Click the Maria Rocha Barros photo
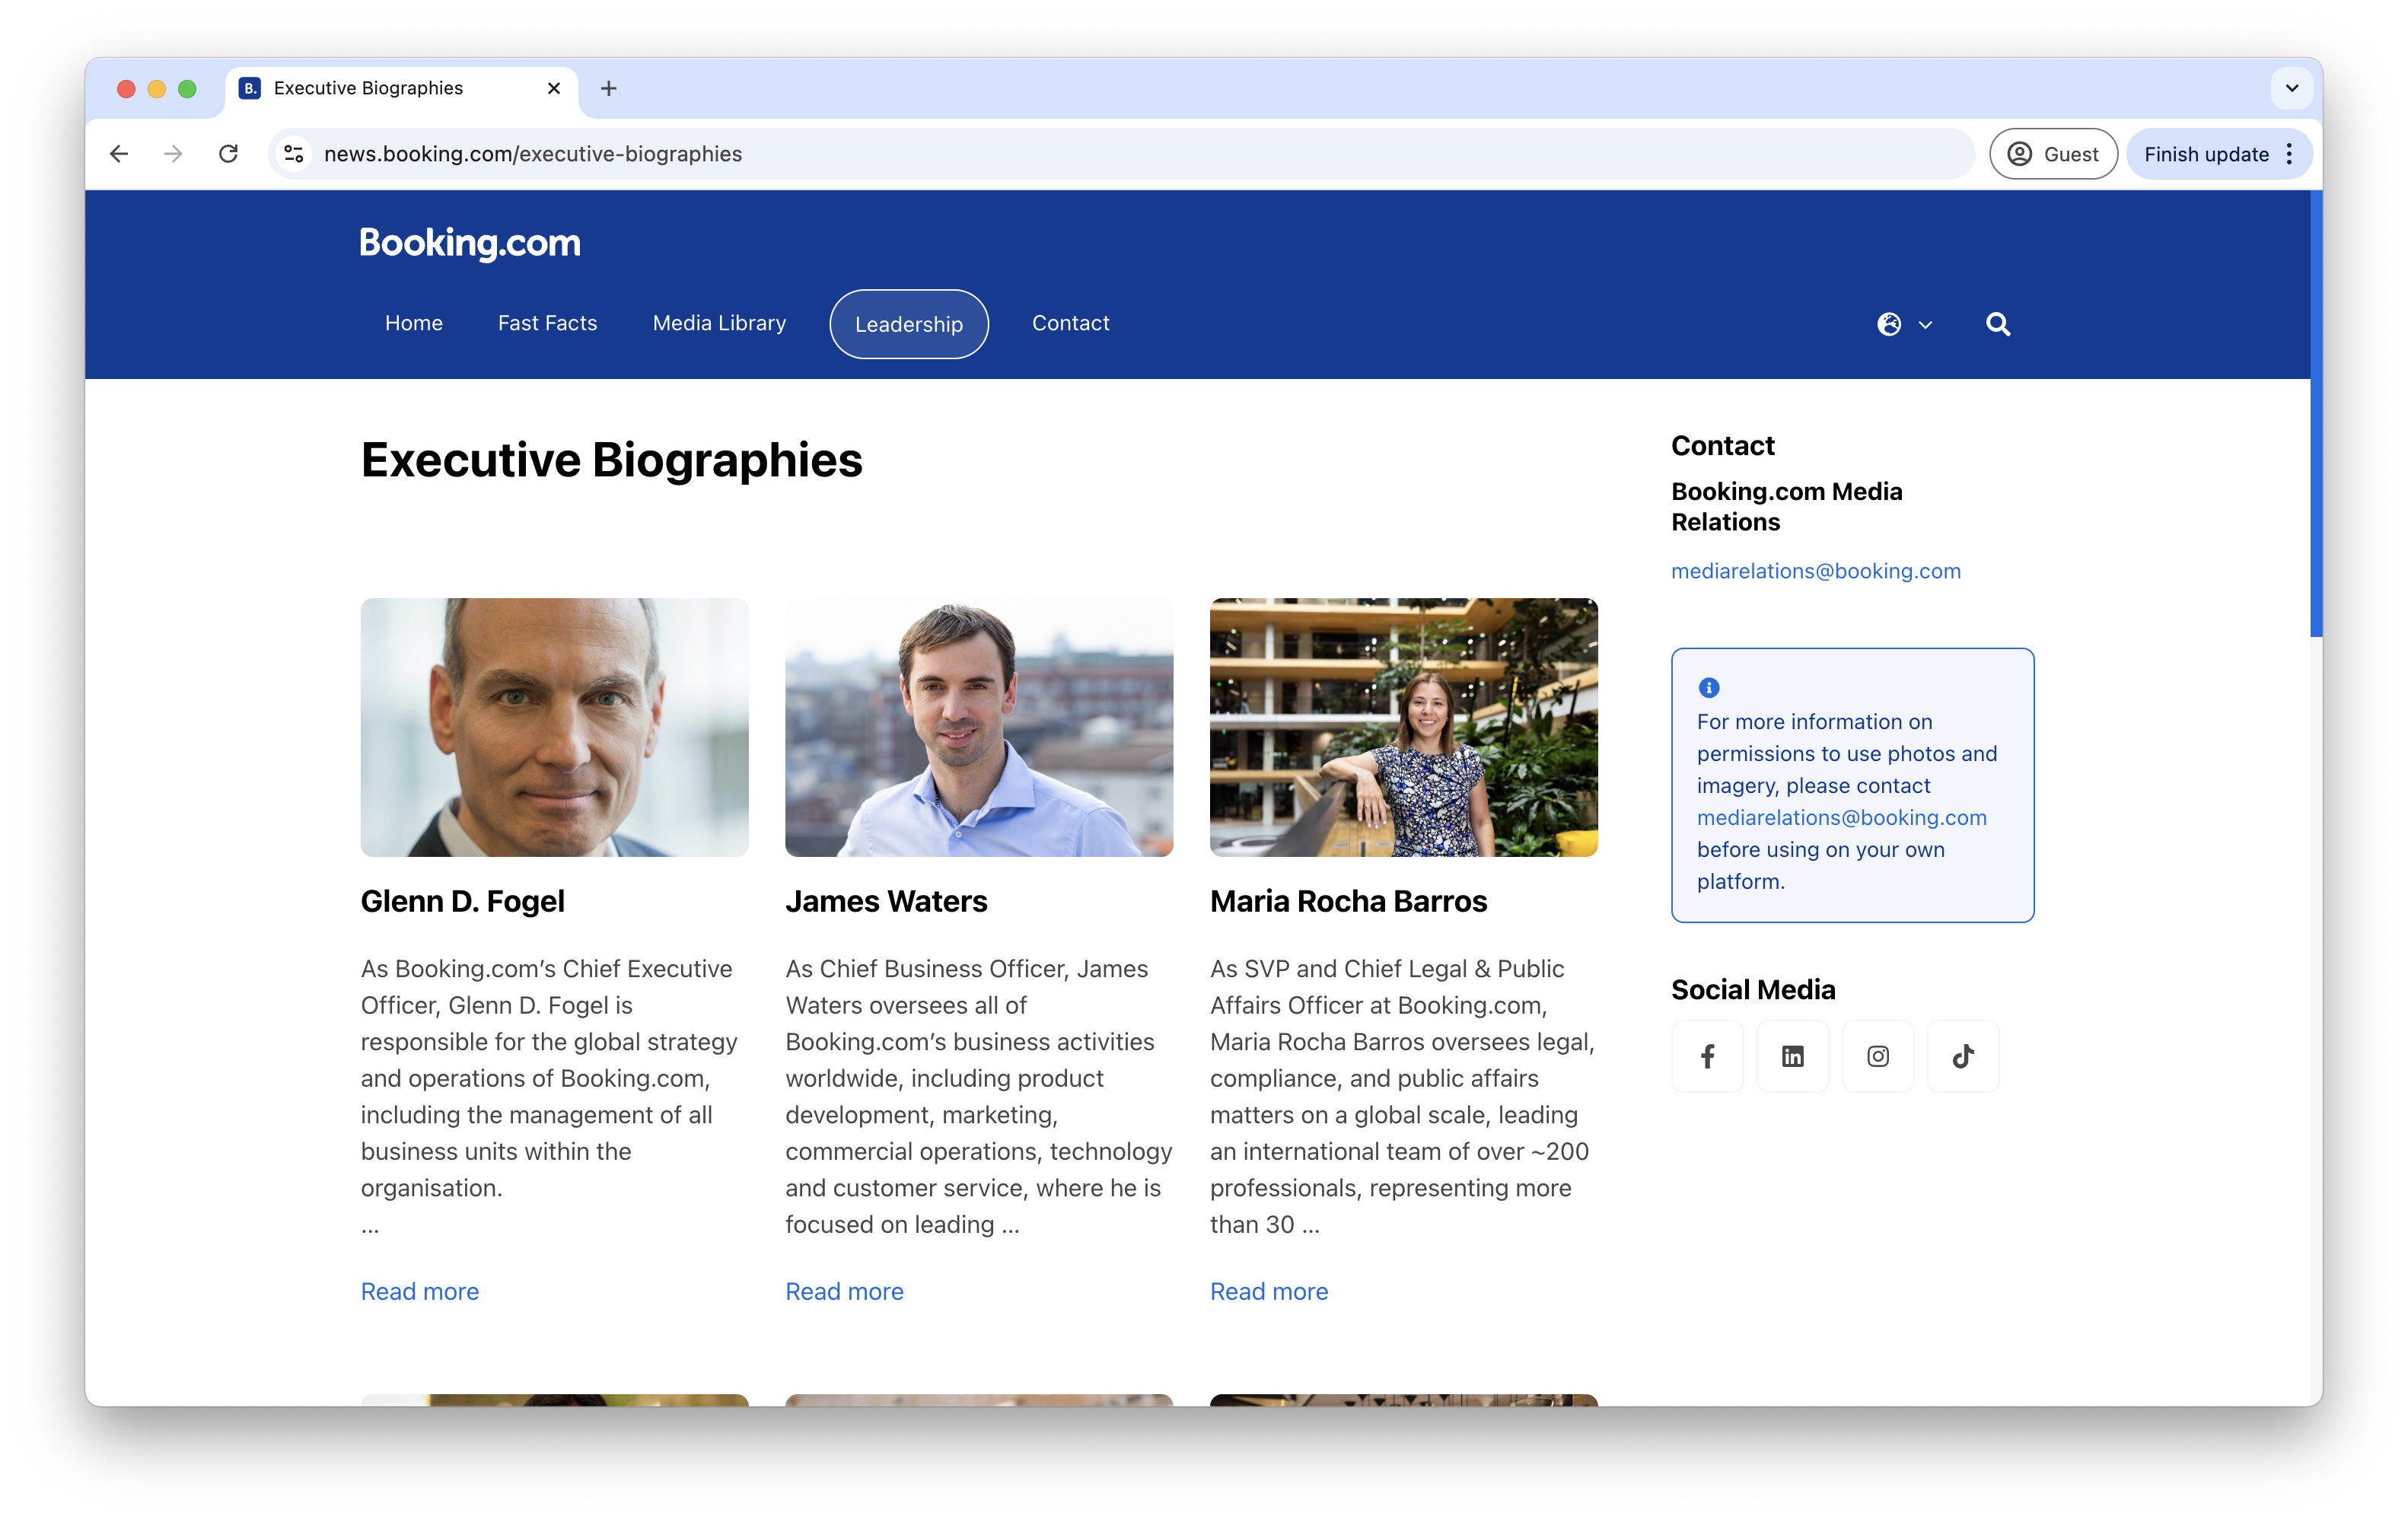This screenshot has height=1519, width=2408. pyautogui.click(x=1403, y=727)
